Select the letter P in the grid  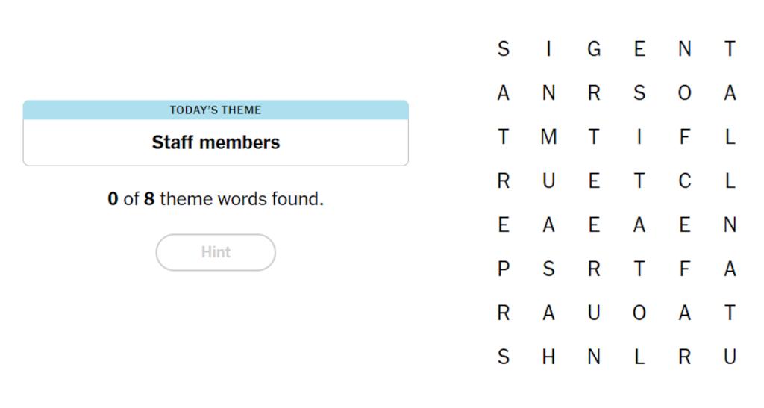[504, 269]
